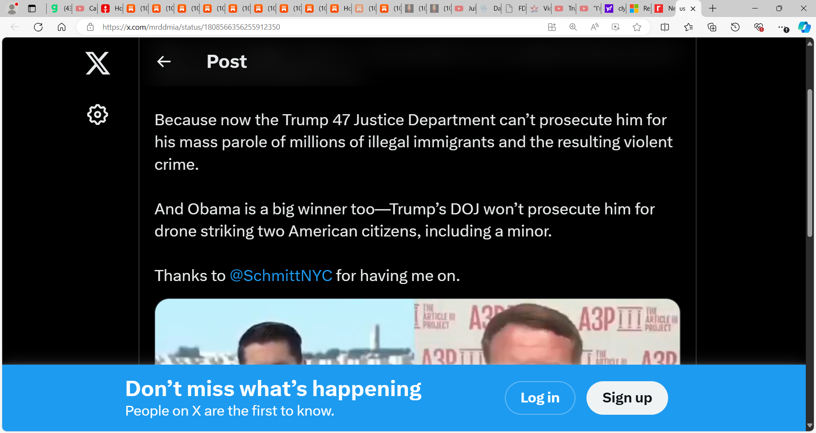Switch to the Yahoo browser tab
816x433 pixels.
pyautogui.click(x=615, y=8)
